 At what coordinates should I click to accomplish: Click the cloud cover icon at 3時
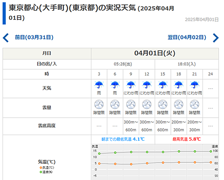[99, 104]
